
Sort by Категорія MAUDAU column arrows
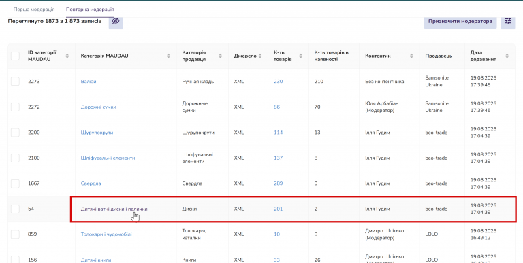pos(168,56)
